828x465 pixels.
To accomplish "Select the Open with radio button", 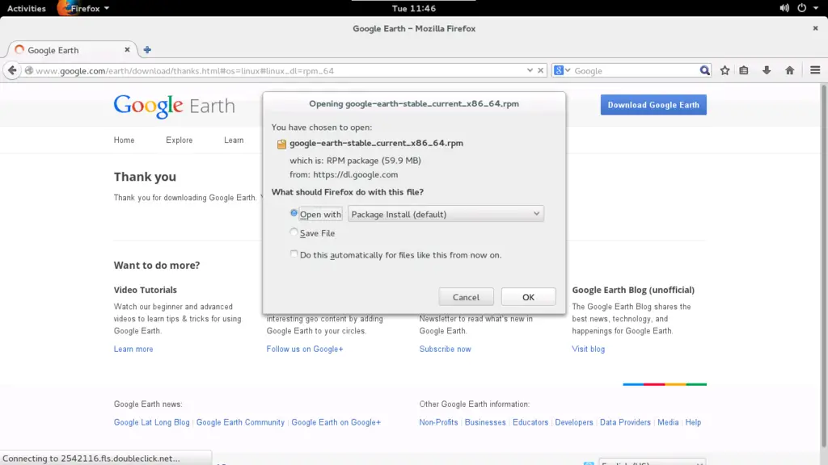I will (294, 213).
